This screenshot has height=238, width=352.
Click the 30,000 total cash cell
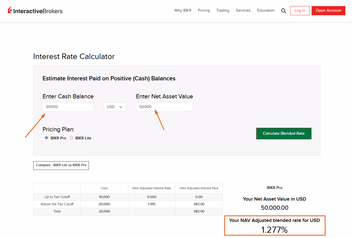click(x=104, y=211)
